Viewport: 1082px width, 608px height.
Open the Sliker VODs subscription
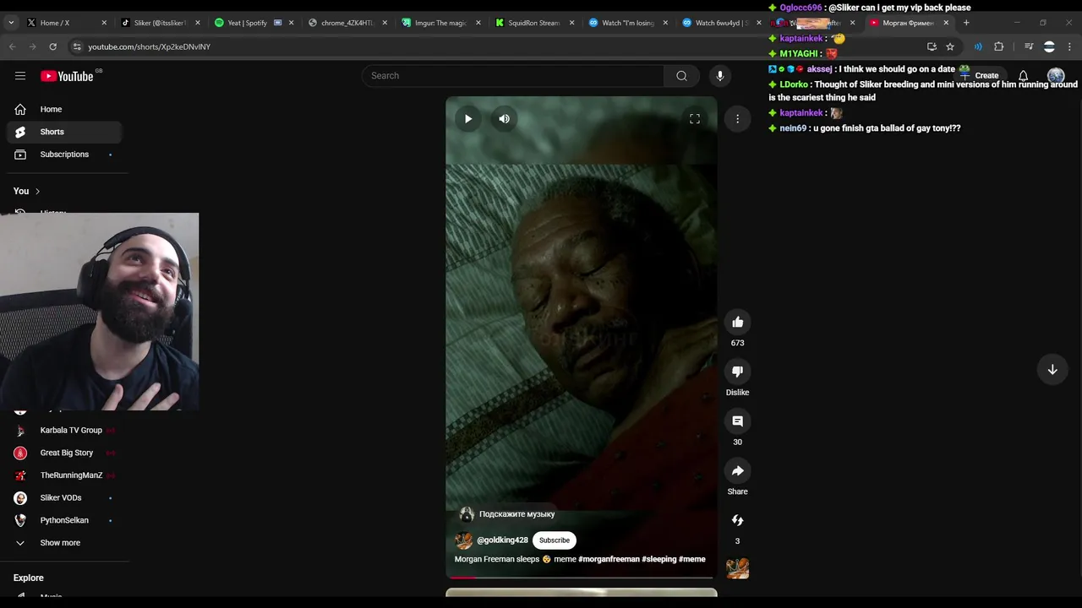[x=64, y=498]
